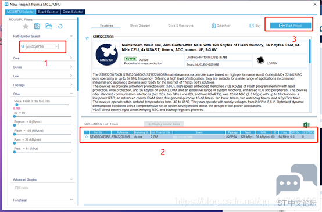322x212 pixels.
Task: Click the STM32 G0 butterfly logo
Action: coord(107,55)
